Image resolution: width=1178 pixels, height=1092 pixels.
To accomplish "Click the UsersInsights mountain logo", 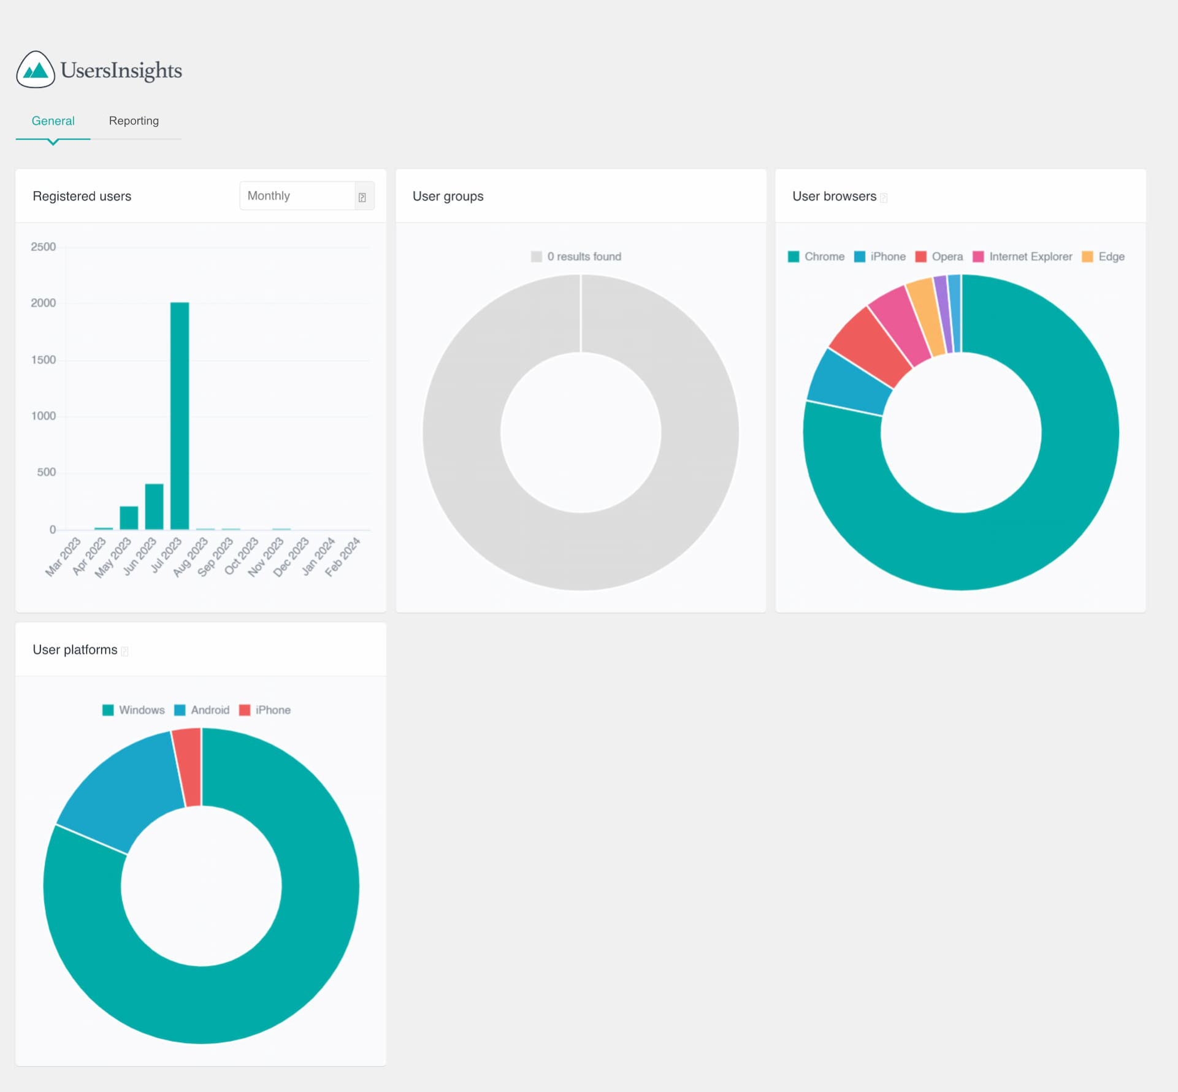I will tap(36, 70).
